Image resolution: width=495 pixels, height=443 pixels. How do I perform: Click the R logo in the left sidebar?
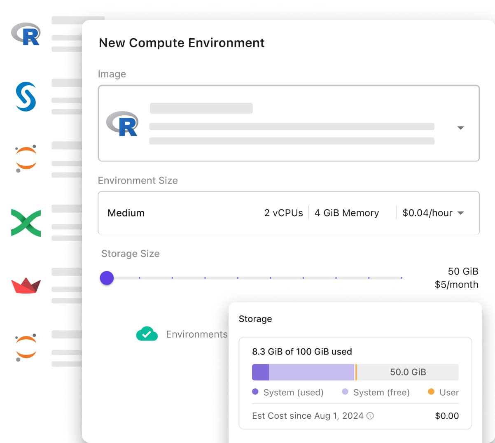click(26, 34)
